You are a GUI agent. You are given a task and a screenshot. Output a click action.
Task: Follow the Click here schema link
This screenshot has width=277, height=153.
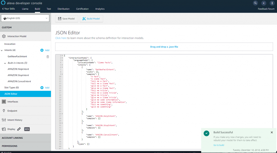click(61, 38)
